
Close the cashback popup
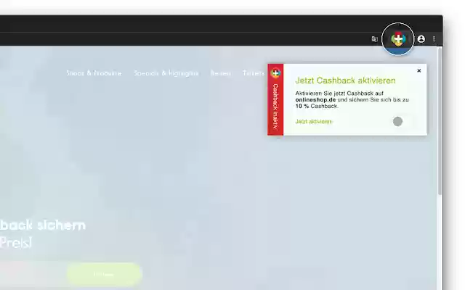[x=418, y=71]
